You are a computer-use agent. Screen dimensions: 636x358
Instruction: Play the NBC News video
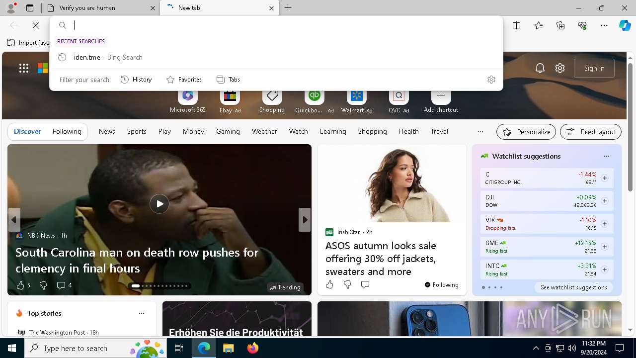click(x=159, y=204)
